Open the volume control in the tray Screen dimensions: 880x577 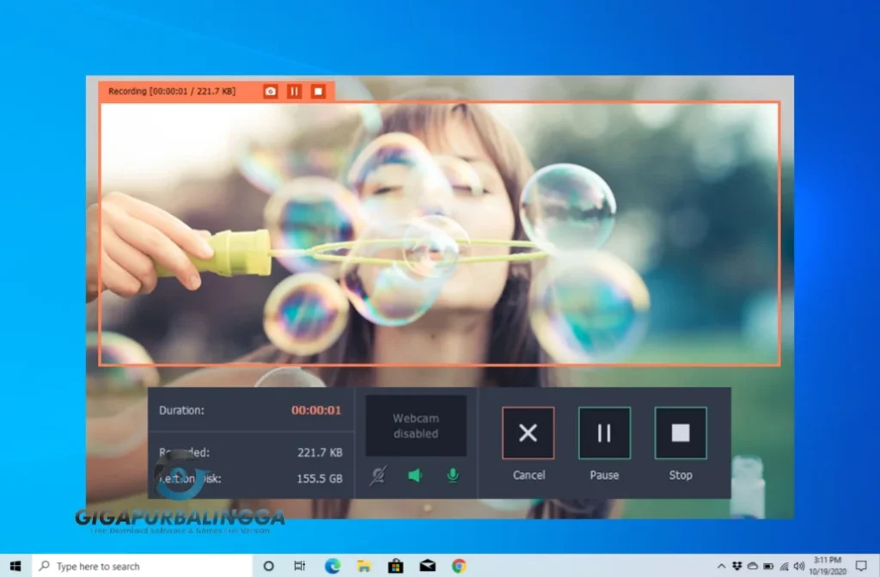point(799,567)
